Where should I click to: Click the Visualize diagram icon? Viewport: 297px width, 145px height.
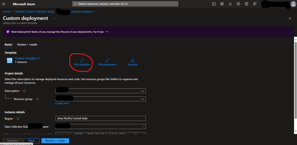pos(132,60)
